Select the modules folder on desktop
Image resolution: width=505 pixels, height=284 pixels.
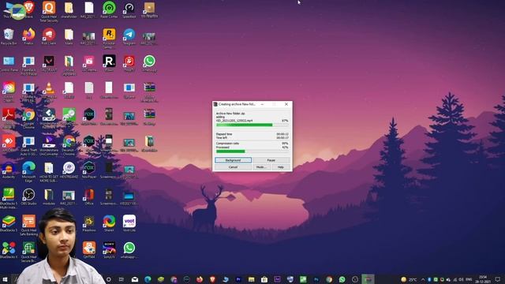pos(49,196)
